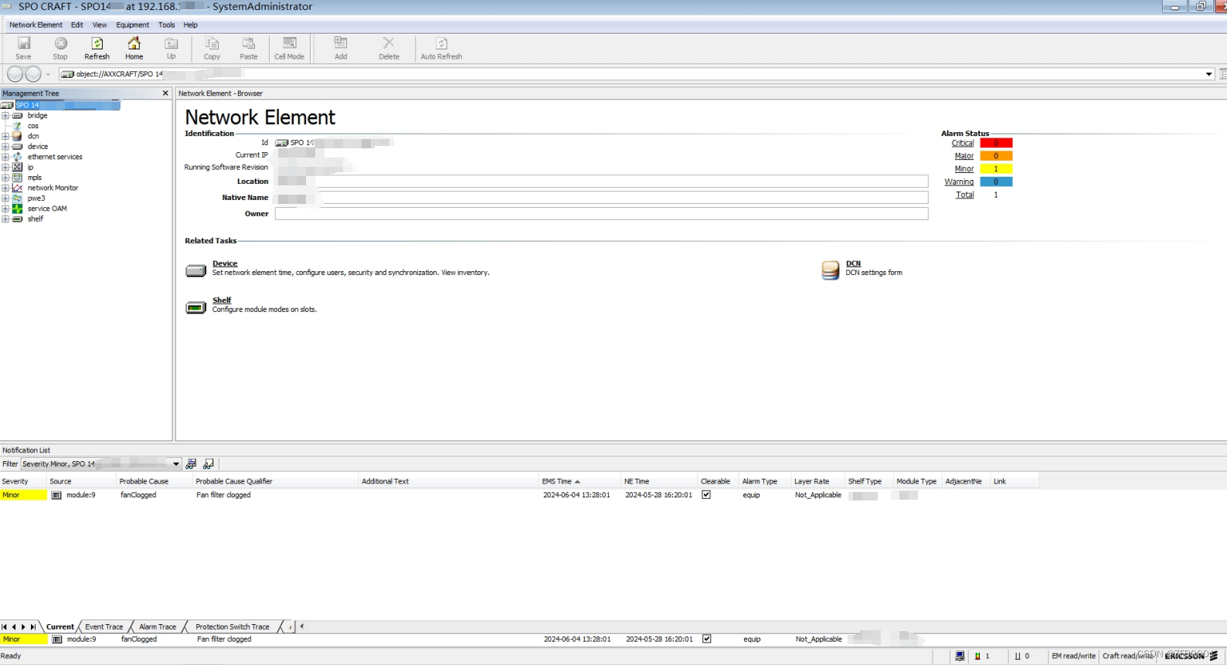Image resolution: width=1227 pixels, height=665 pixels.
Task: Select service OAM in Management Tree
Action: 47,209
